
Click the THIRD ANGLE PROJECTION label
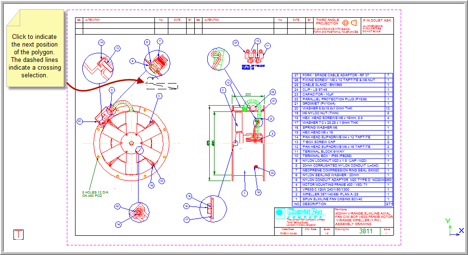click(x=327, y=22)
